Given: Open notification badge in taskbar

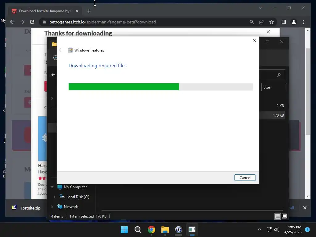Looking at the screenshot, I should point(307,229).
